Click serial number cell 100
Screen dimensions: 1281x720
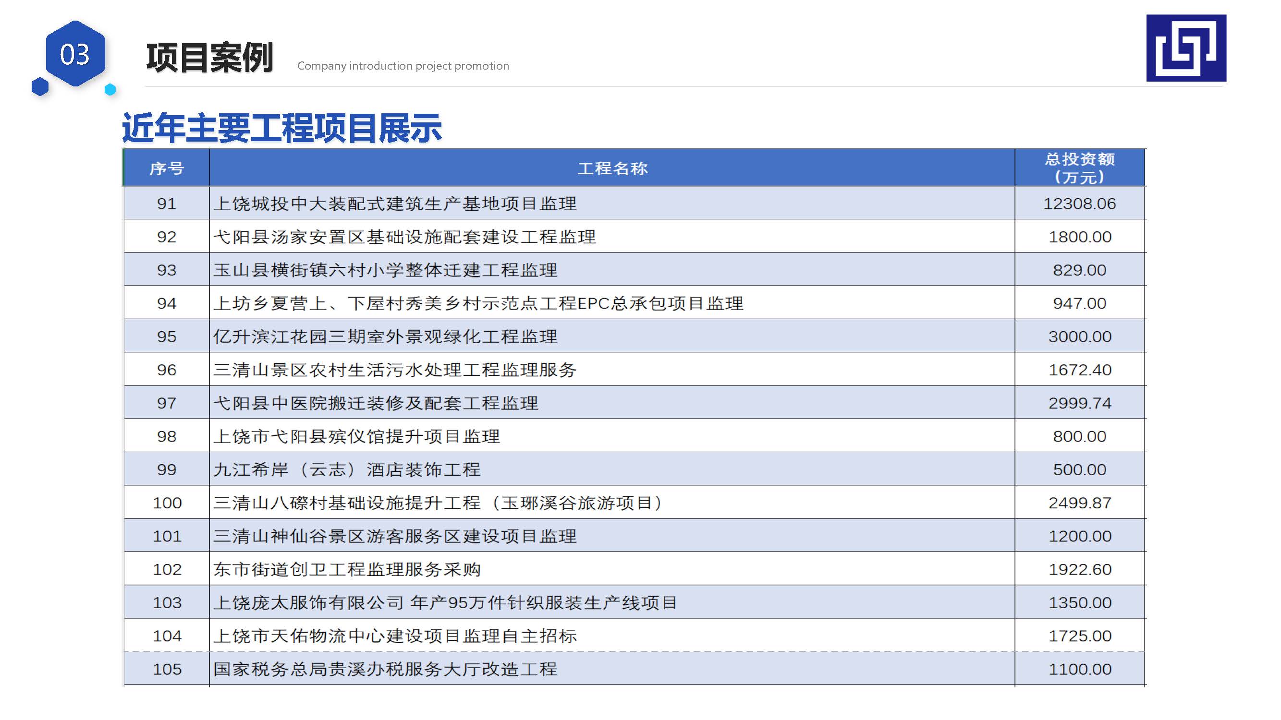(167, 503)
